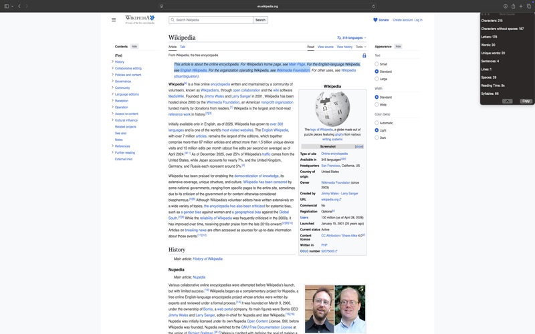
Task: Click the 'Syllables: 66' row
Action: (x=490, y=94)
